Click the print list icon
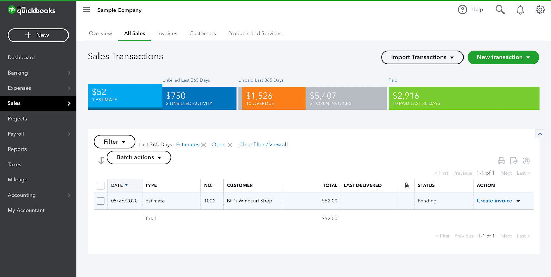The image size is (551, 277). (501, 160)
